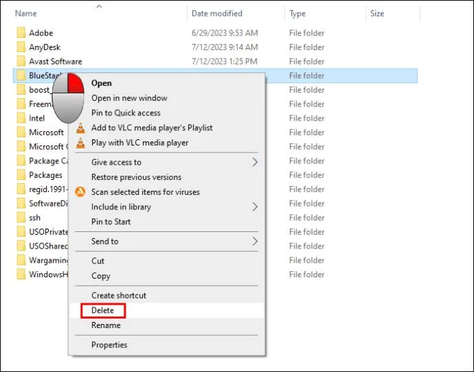Screen dimensions: 474x372
Task: Select the Microsoft folder row
Action: 46,132
